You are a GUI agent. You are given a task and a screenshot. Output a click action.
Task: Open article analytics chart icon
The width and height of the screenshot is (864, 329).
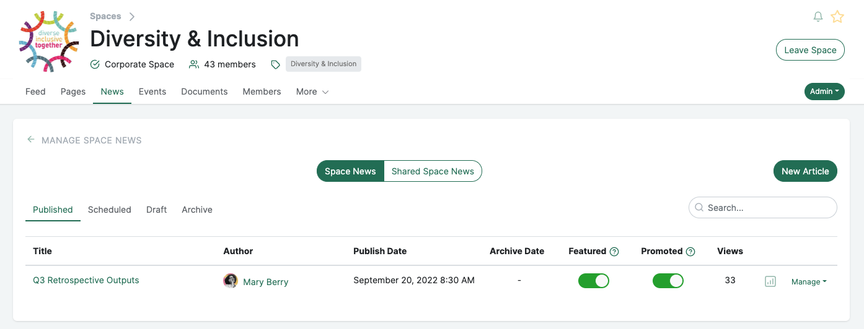tap(770, 281)
